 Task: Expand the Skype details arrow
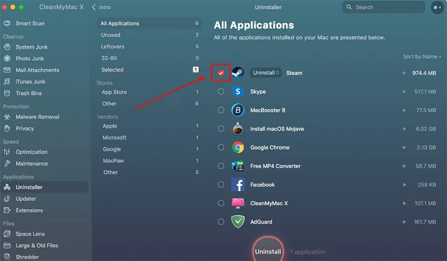click(404, 91)
